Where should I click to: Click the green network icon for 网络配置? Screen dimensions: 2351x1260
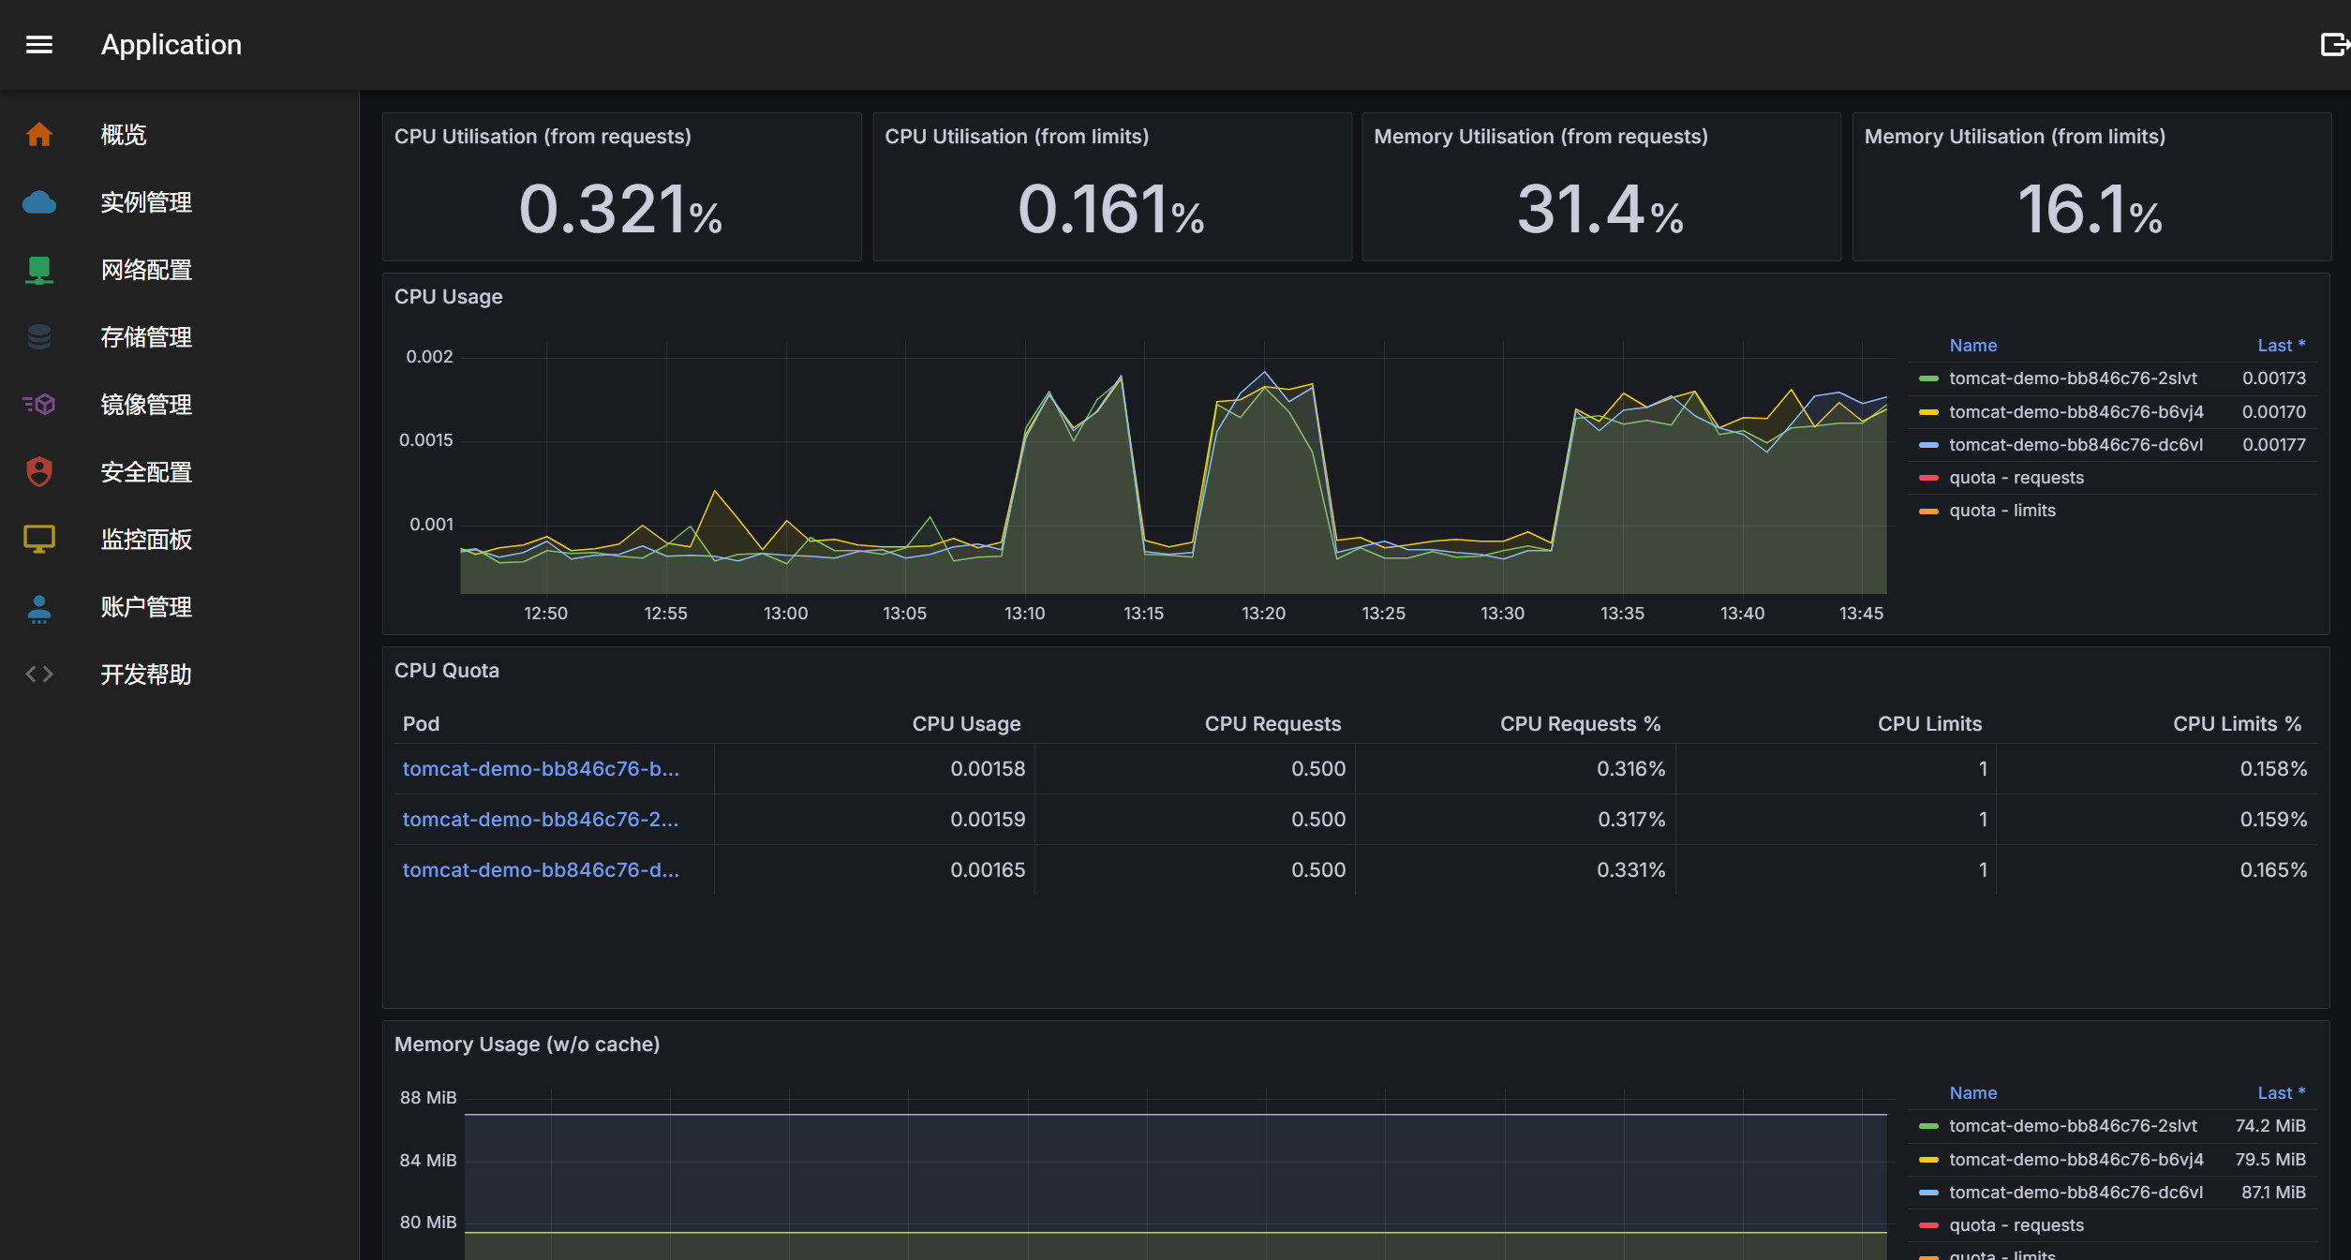(39, 270)
